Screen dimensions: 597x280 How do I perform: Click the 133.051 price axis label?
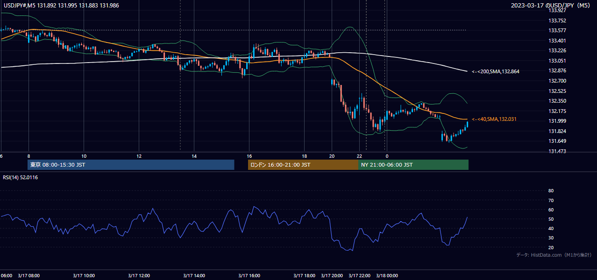coord(558,61)
